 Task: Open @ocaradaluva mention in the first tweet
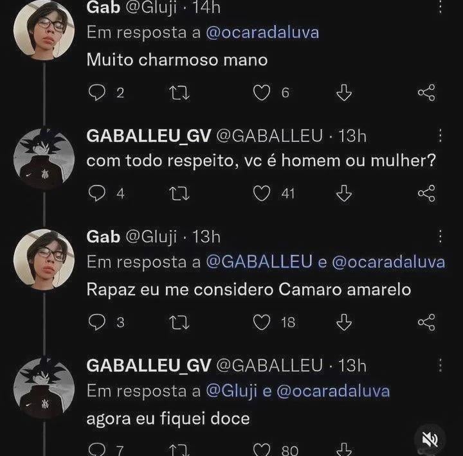coord(262,33)
